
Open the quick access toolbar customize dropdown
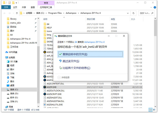pos(16,3)
